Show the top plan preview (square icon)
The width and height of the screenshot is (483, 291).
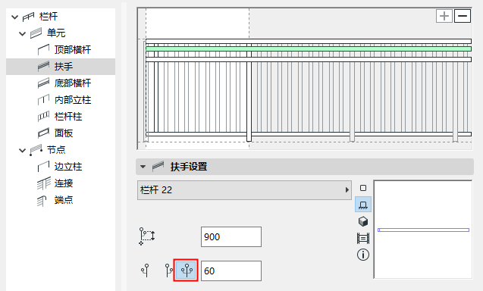363,188
